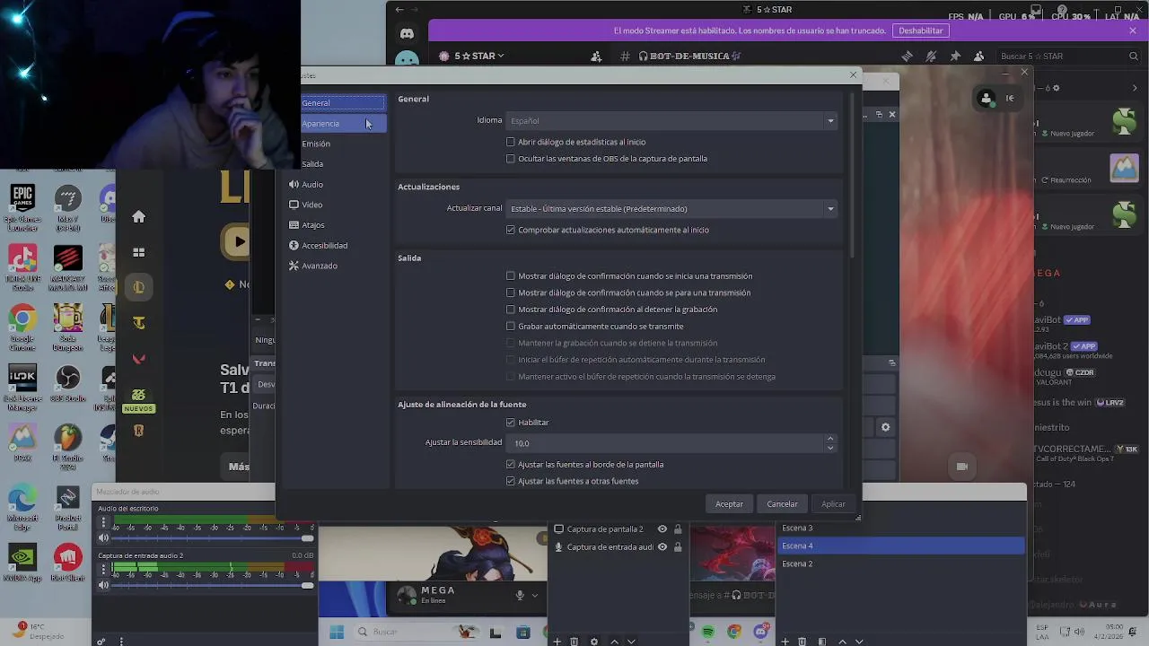Move source down arrow in Sources dock
Screen dimensions: 1149x646
pos(631,642)
